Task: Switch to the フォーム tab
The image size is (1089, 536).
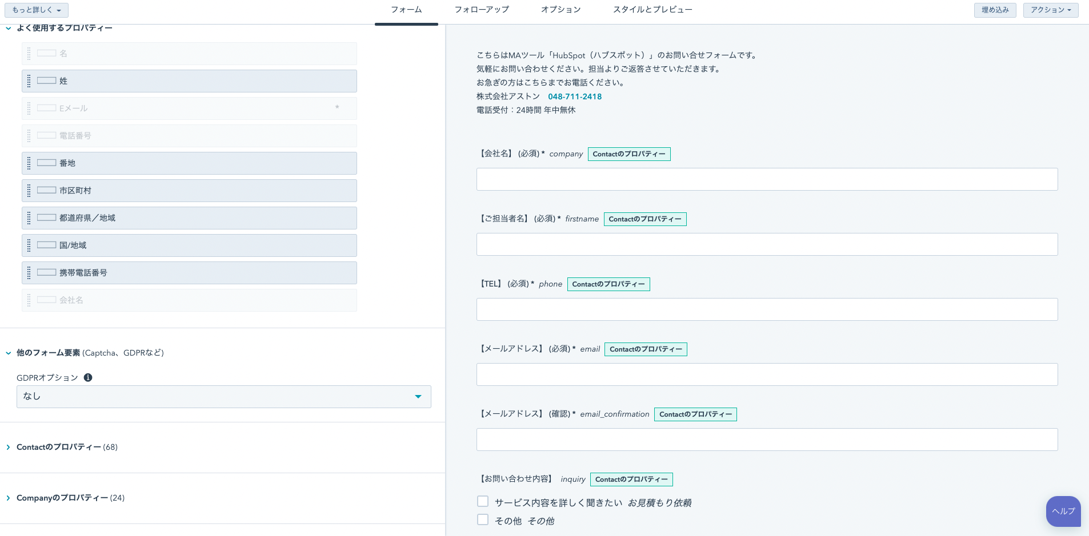Action: point(406,10)
